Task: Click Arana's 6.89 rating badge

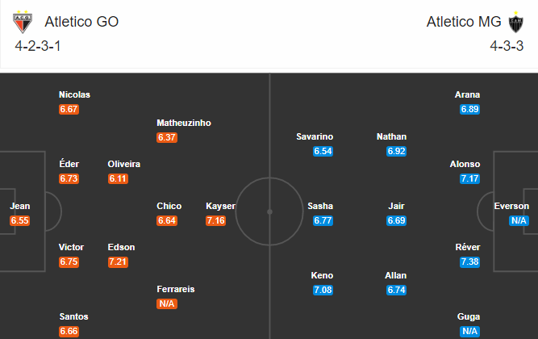Action: pos(469,109)
